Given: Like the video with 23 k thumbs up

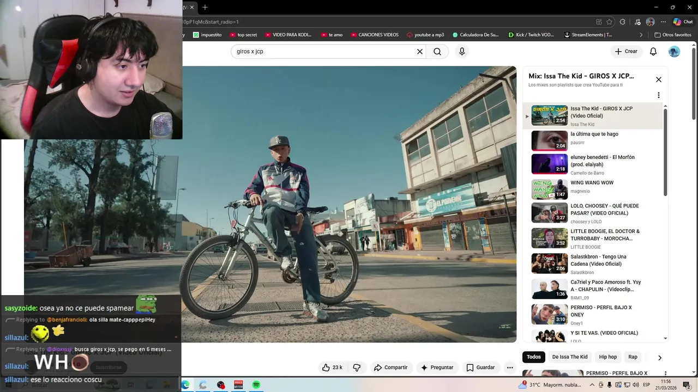Looking at the screenshot, I should coord(332,367).
